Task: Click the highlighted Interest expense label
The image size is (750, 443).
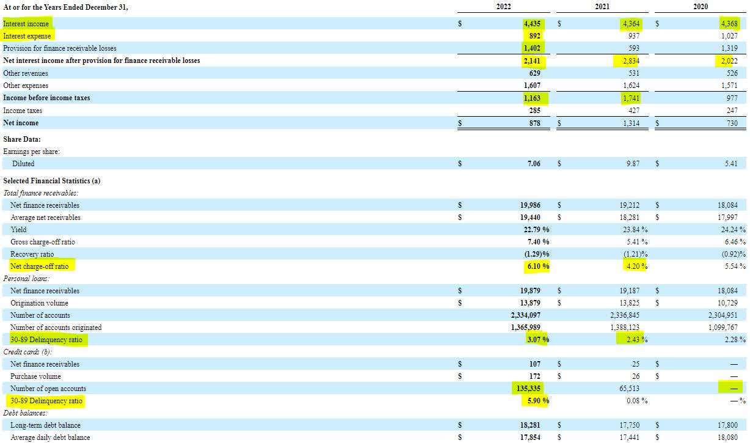Action: (x=27, y=35)
